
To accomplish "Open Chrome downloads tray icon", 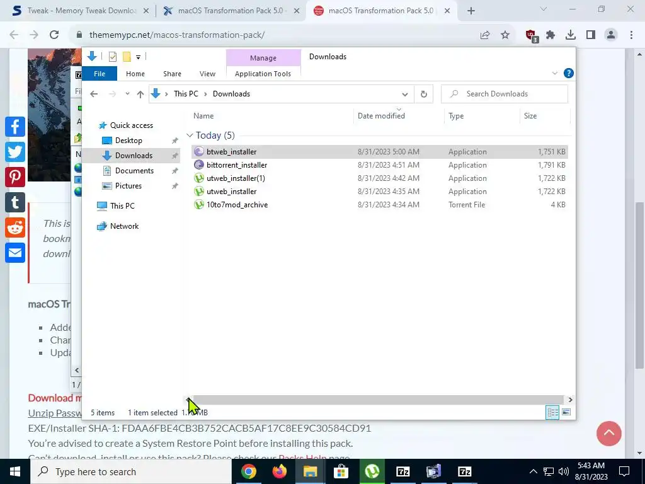I will coord(571,35).
